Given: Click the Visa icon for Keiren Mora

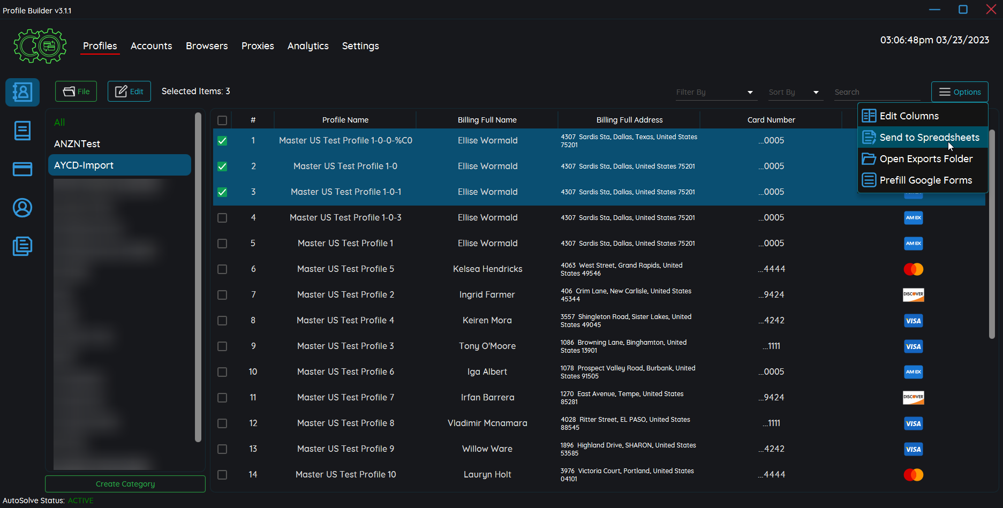Looking at the screenshot, I should [914, 320].
